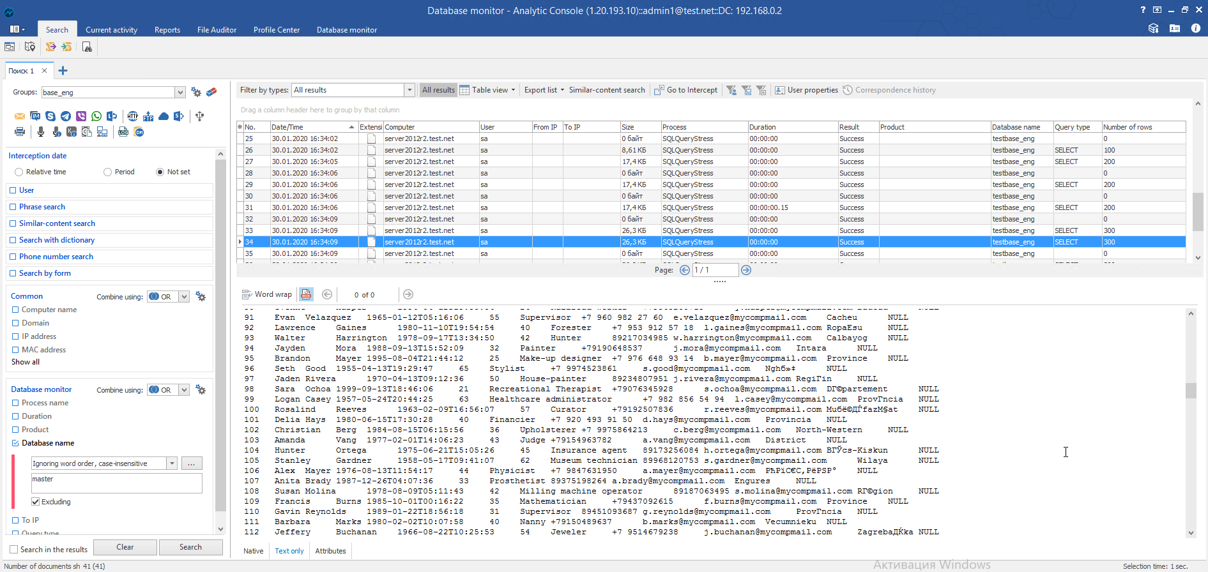This screenshot has width=1208, height=572.
Task: Select the HTTP protocol icon
Action: (x=133, y=116)
